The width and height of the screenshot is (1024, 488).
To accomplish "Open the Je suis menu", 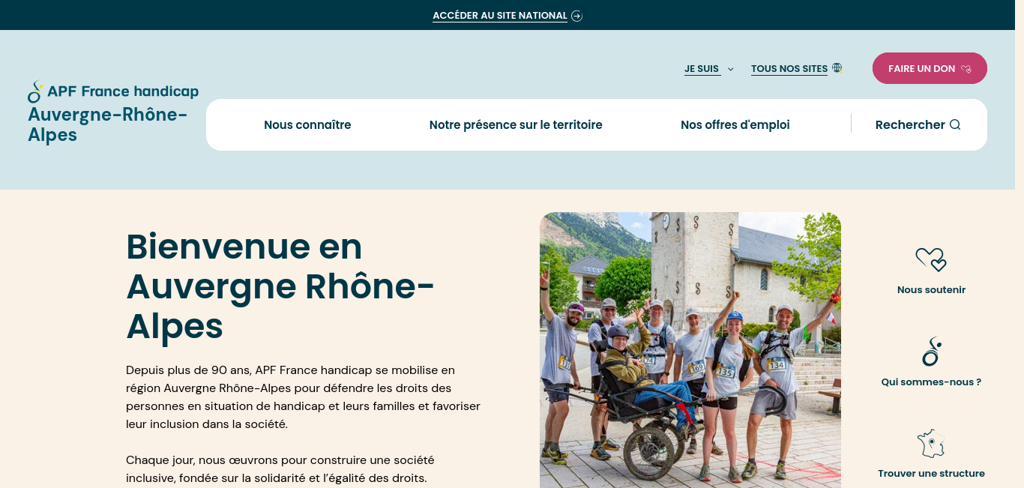I will (x=702, y=69).
